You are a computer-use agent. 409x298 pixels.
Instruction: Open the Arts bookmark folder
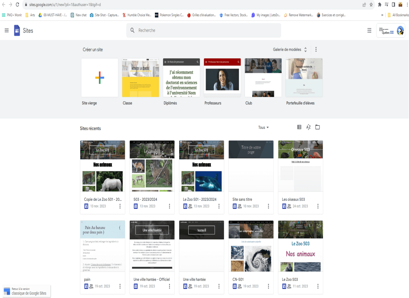click(30, 15)
